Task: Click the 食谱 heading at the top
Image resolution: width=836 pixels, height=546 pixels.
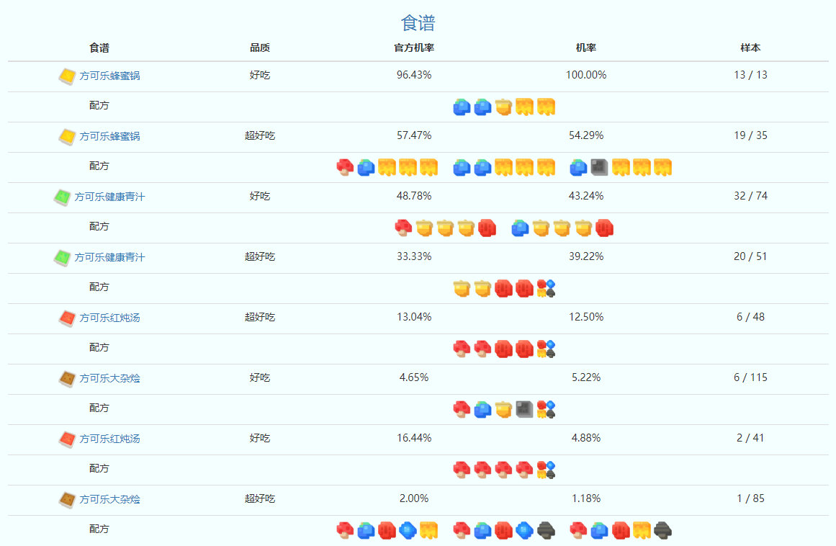Action: pyautogui.click(x=418, y=23)
